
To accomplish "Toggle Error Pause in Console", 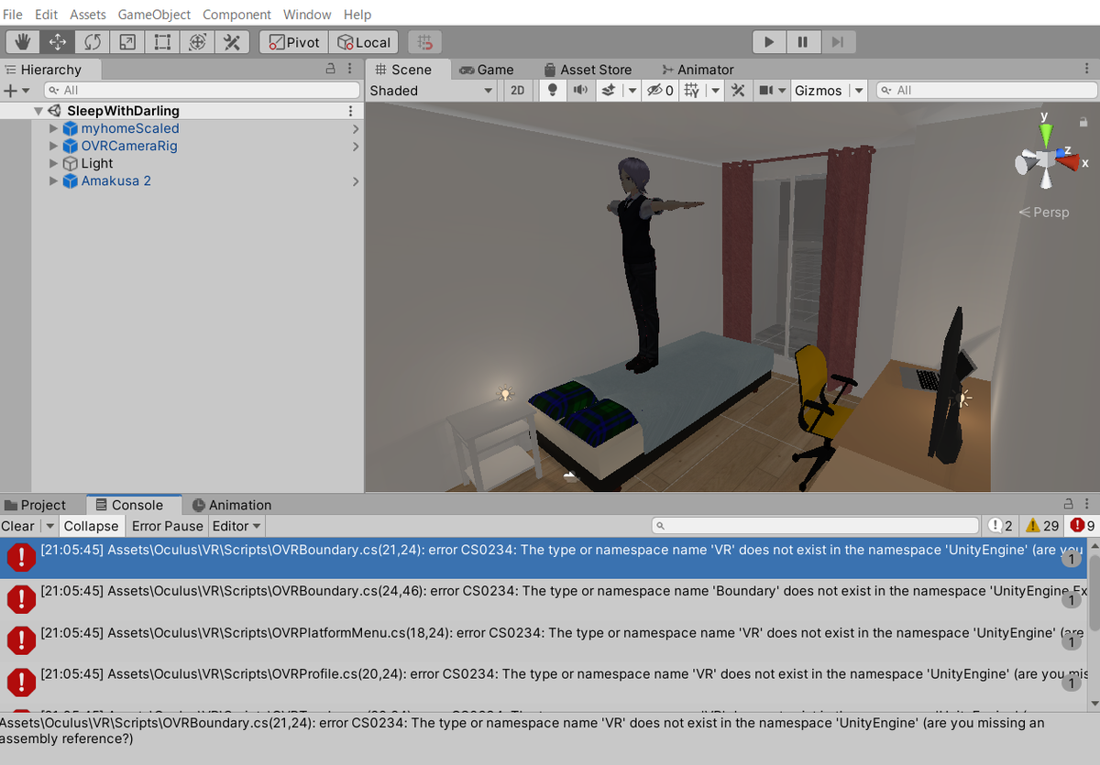I will 168,526.
